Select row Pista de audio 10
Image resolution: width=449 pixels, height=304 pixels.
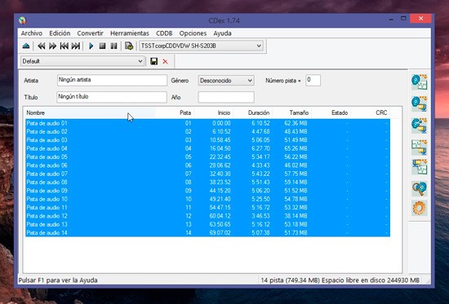click(207, 199)
